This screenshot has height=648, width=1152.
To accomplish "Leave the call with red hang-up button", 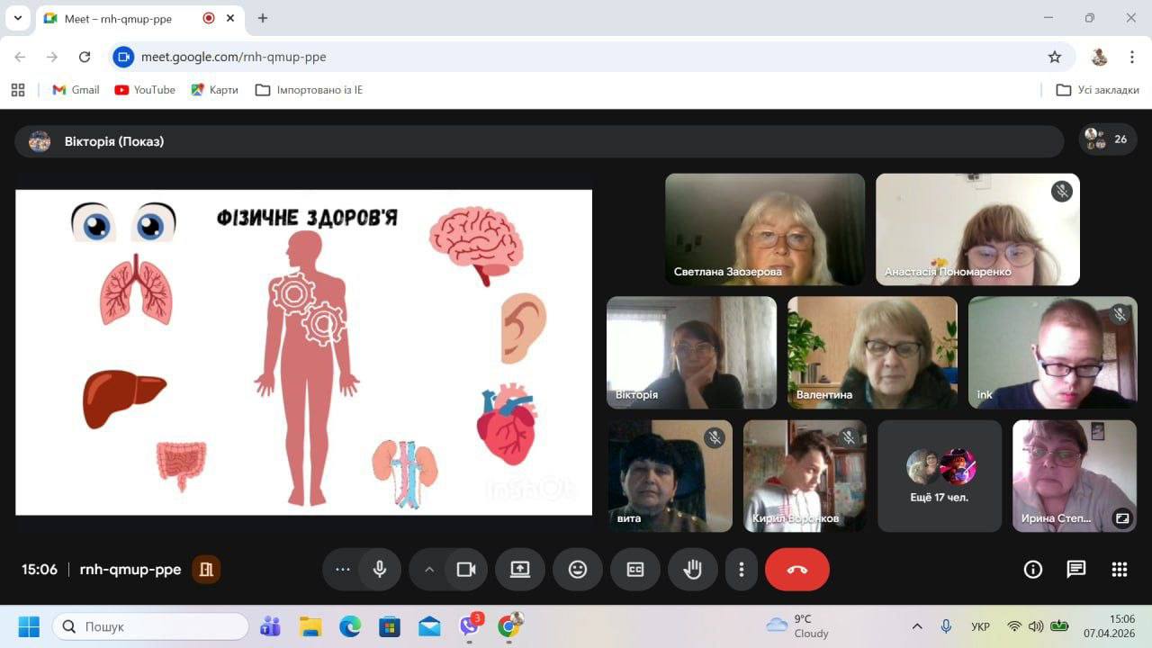I will click(x=796, y=570).
